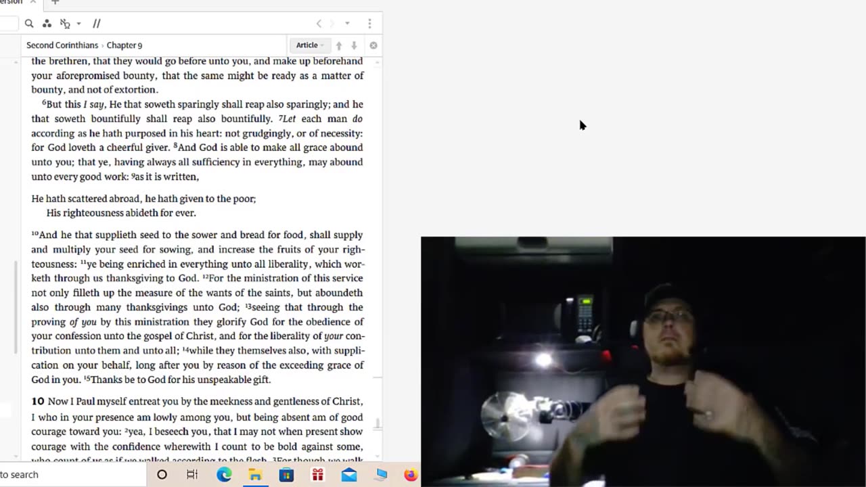Viewport: 866px width, 487px height.
Task: Click the red gift icon on taskbar
Action: [x=317, y=475]
